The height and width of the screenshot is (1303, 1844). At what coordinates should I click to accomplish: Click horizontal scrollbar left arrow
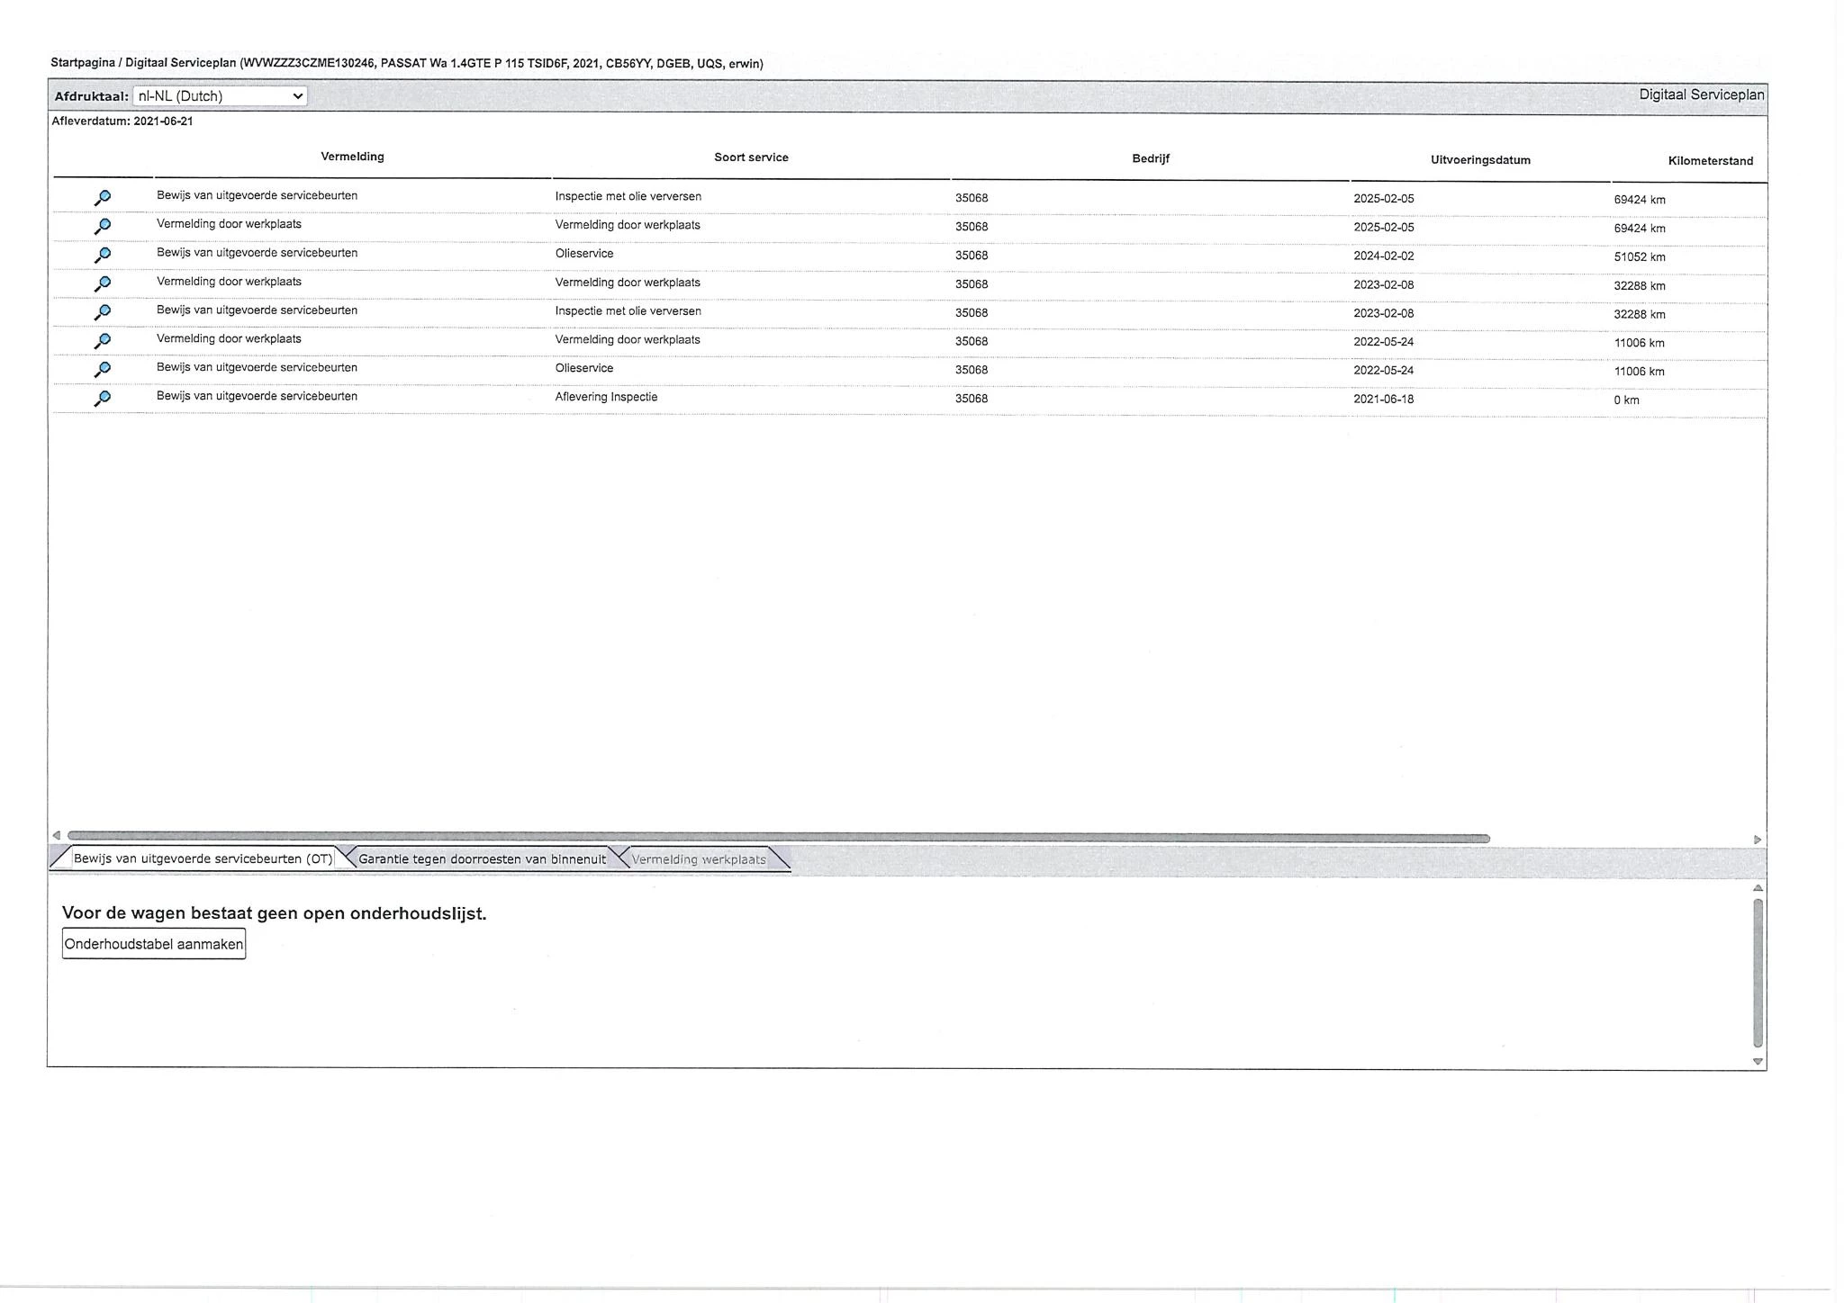pos(57,836)
